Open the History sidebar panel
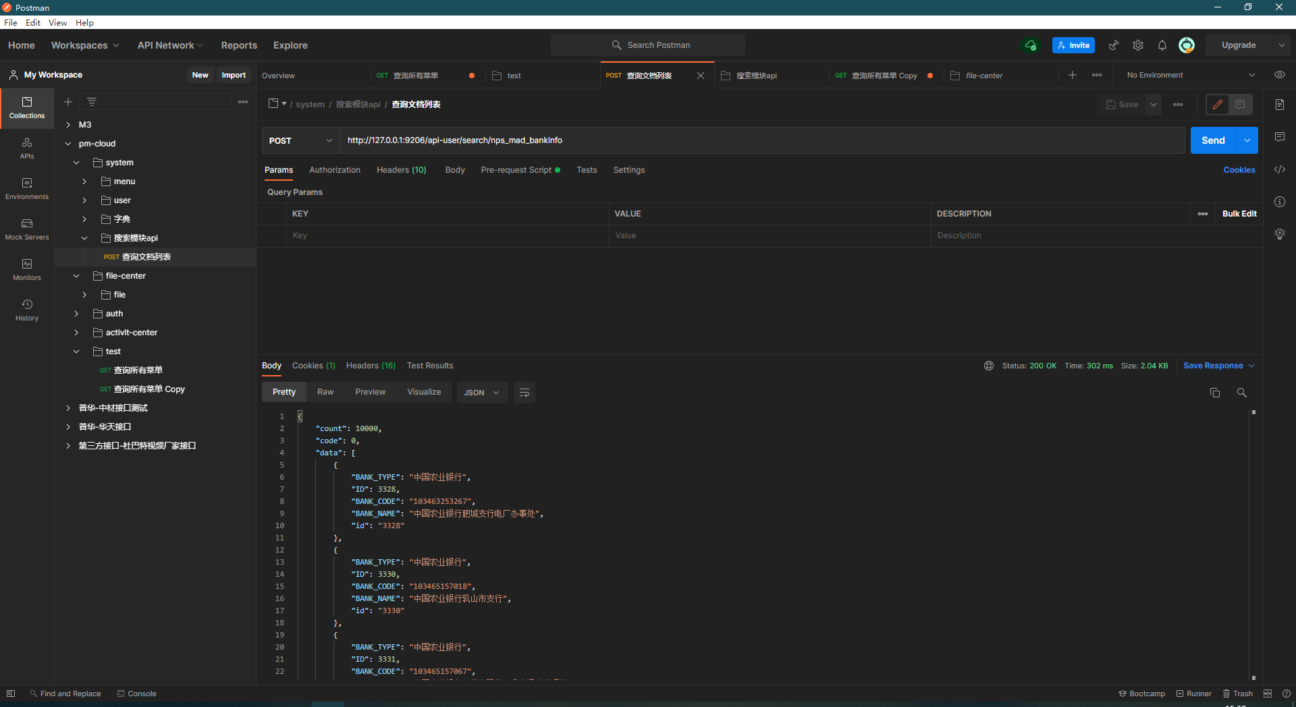This screenshot has height=707, width=1296. tap(27, 310)
